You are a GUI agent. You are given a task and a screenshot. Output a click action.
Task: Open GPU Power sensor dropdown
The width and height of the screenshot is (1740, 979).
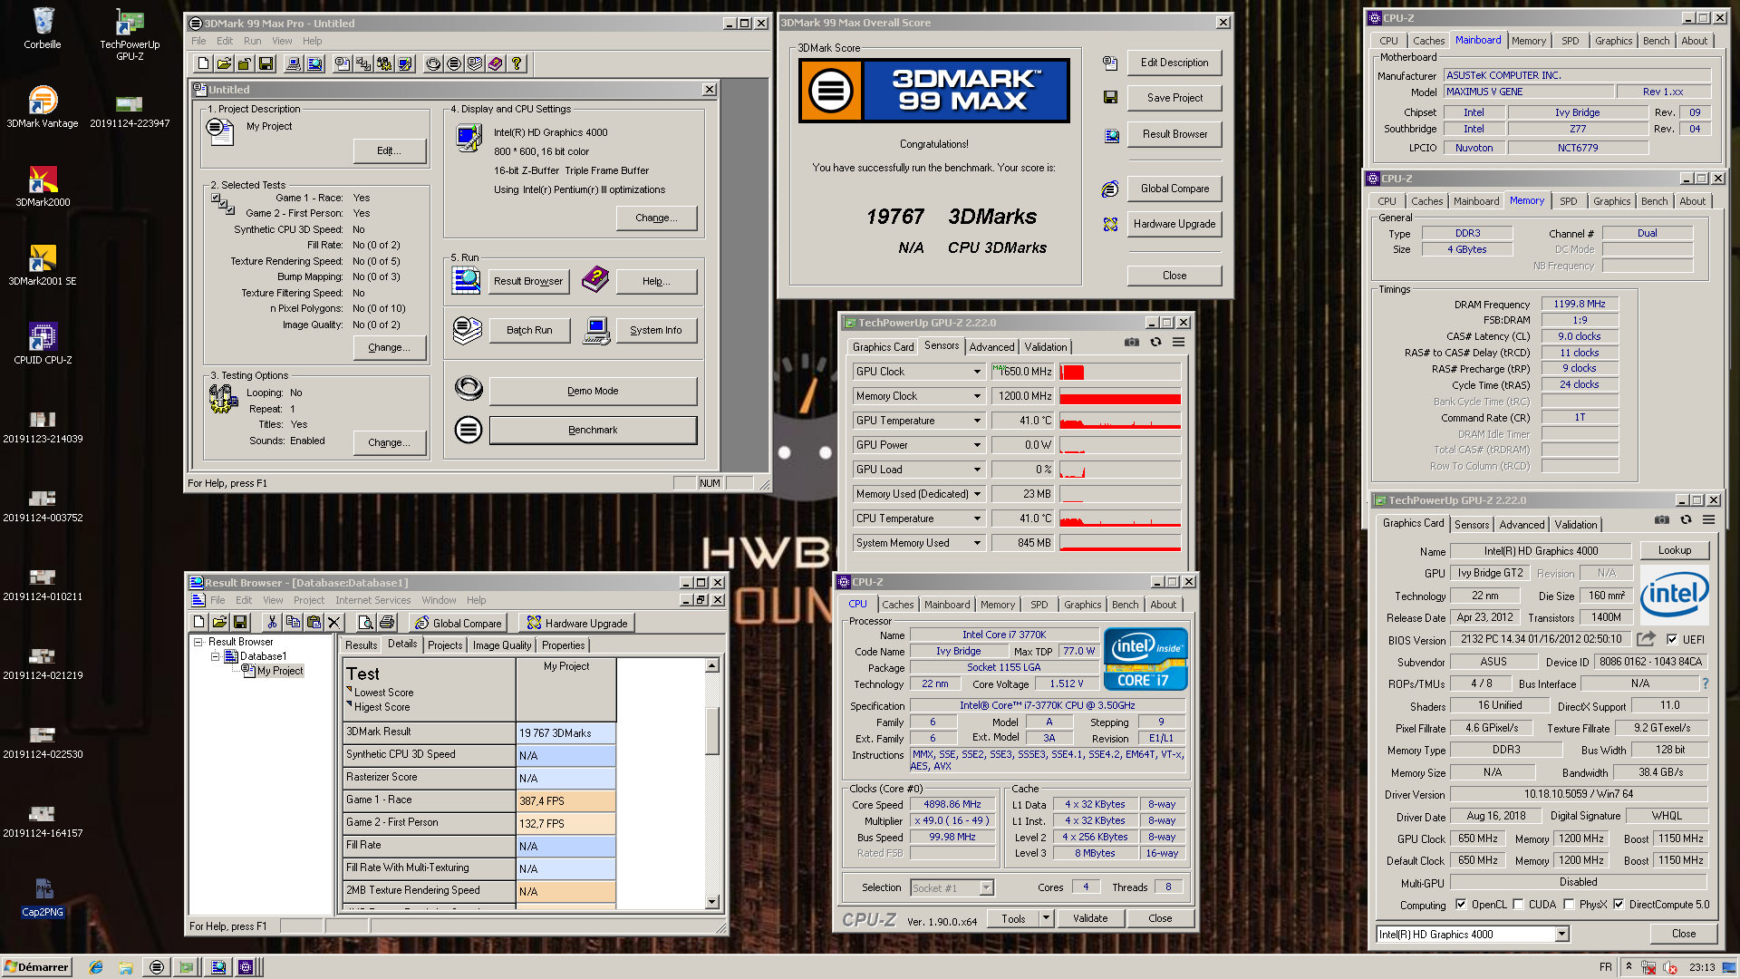click(x=977, y=445)
